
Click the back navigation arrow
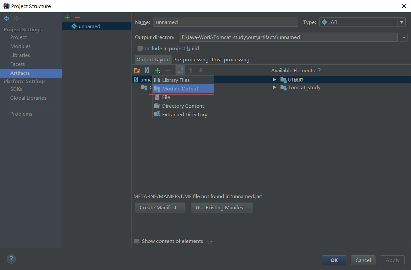[6, 19]
